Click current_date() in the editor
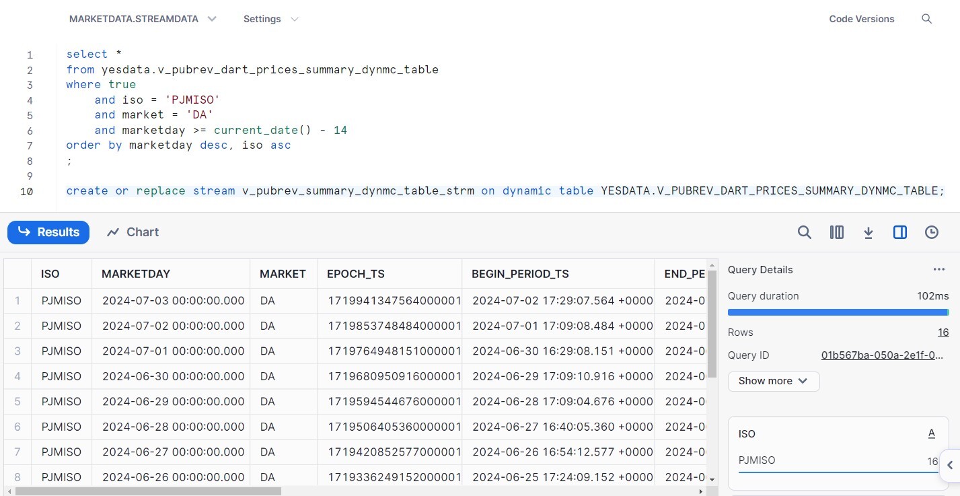The height and width of the screenshot is (496, 960). 263,130
